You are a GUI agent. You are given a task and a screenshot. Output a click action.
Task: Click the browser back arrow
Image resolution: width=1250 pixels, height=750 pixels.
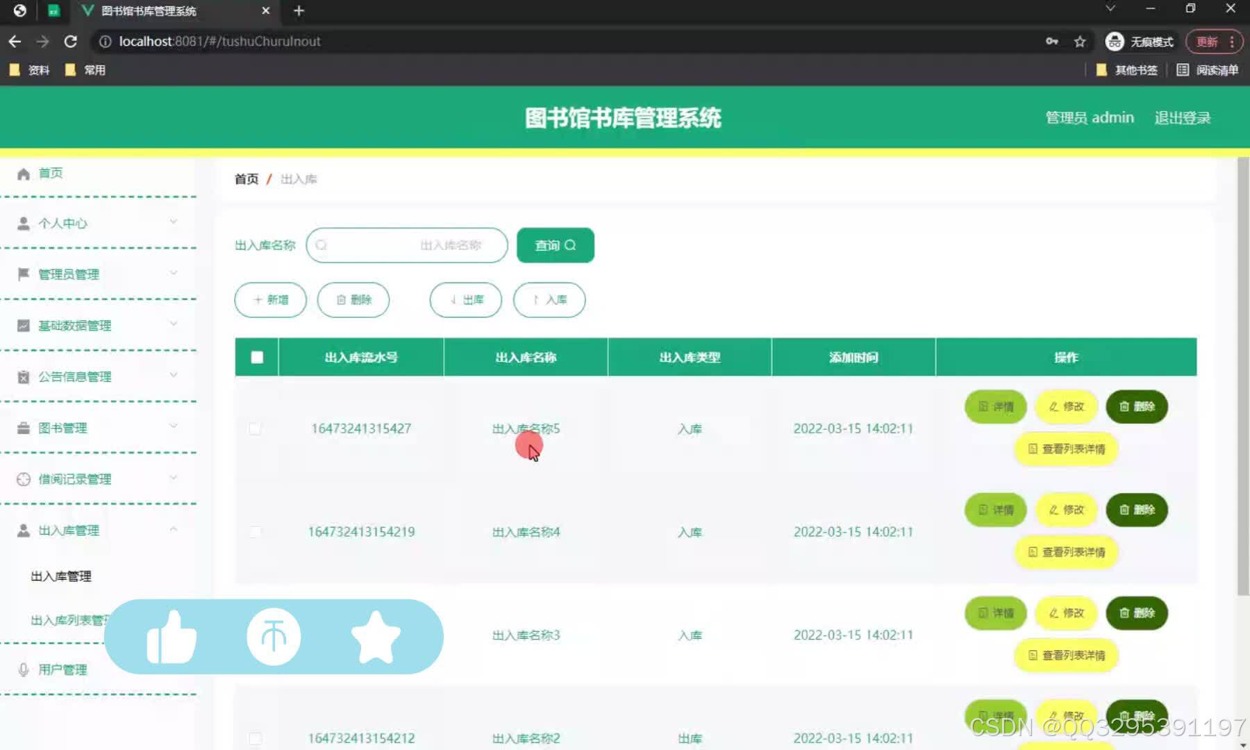15,42
